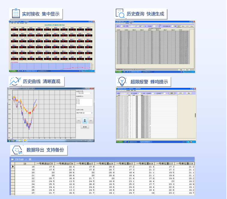Click the clipboard icon beside 实时接收 集中显示
This screenshot has height=199, width=227.
pyautogui.click(x=16, y=13)
